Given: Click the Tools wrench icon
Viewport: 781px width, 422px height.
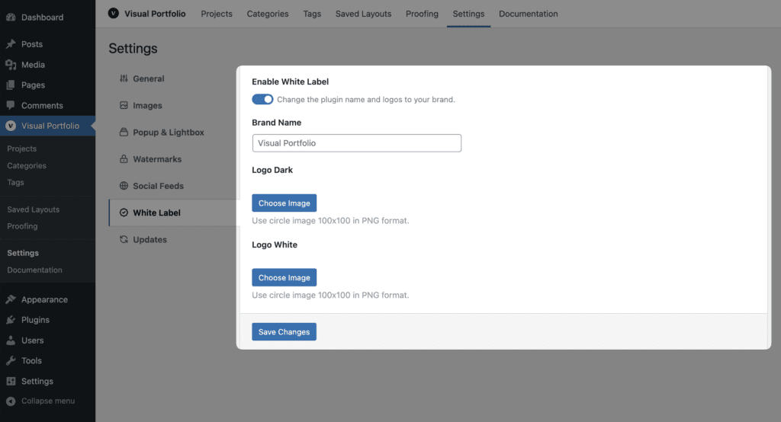Looking at the screenshot, I should click(x=11, y=361).
